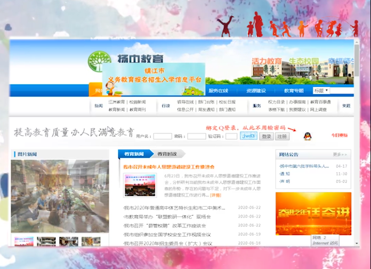Click the 注册 button

tap(282, 136)
